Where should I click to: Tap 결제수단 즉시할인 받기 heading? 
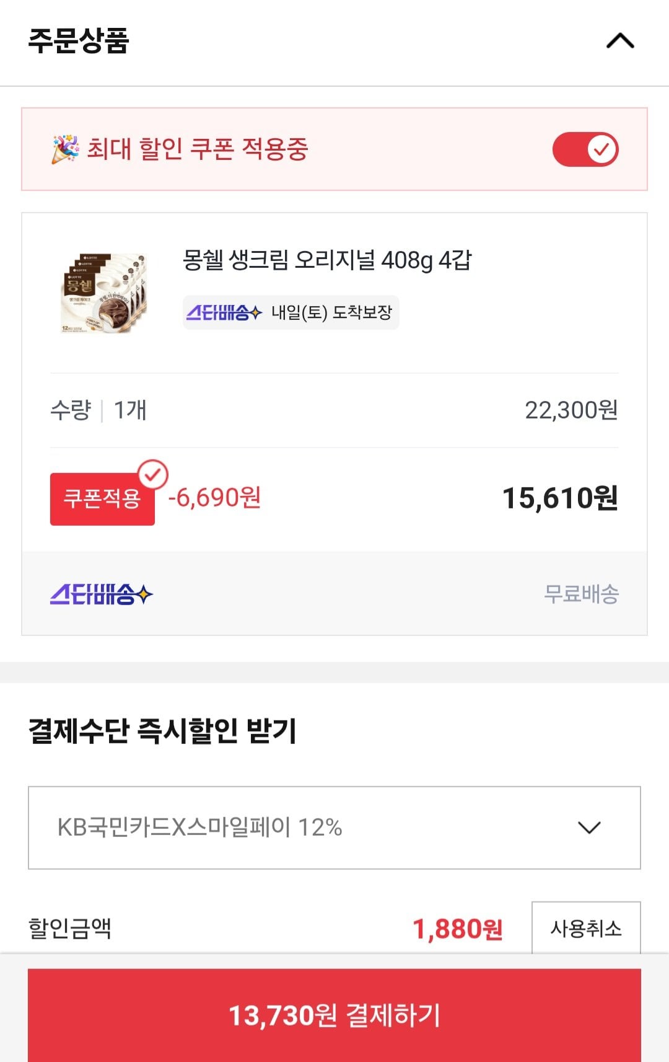[162, 730]
